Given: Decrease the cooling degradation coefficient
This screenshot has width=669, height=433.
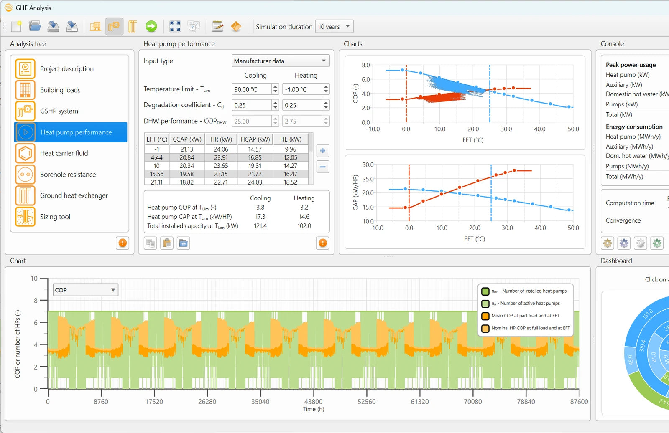Looking at the screenshot, I should pos(275,108).
